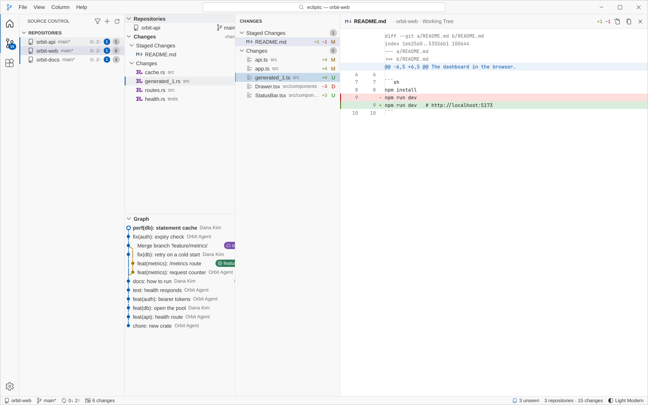The image size is (648, 405).
Task: Select cache.rs in the Changes column
Action: coord(180,72)
